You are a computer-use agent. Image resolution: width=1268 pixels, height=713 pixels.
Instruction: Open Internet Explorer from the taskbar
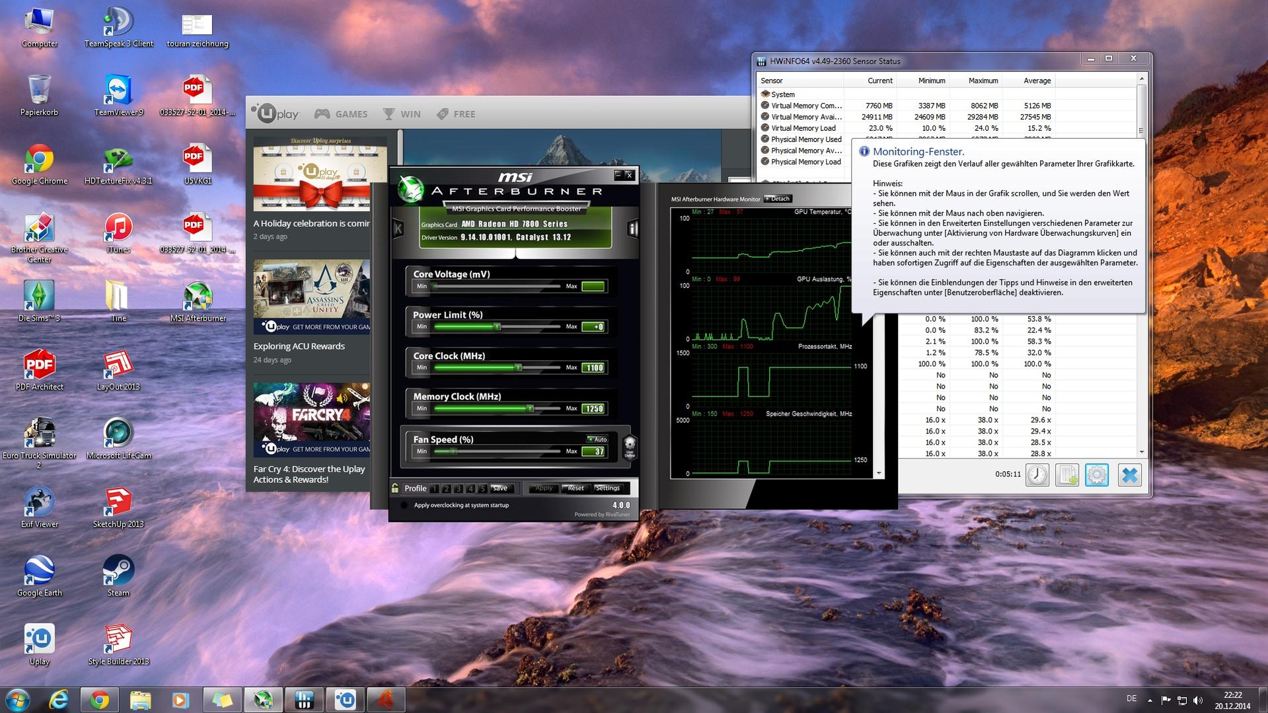coord(59,699)
